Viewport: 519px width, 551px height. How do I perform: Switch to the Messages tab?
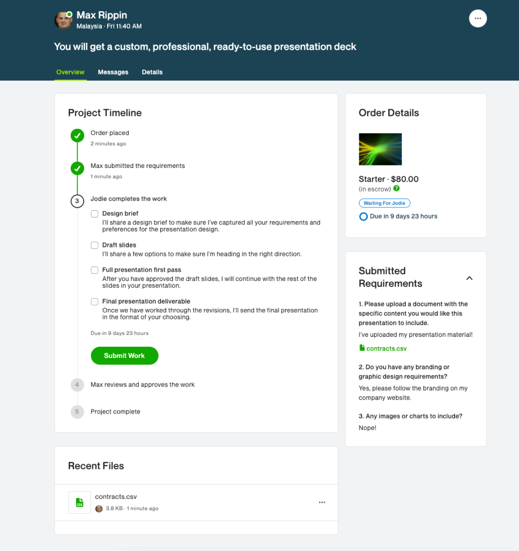(113, 72)
